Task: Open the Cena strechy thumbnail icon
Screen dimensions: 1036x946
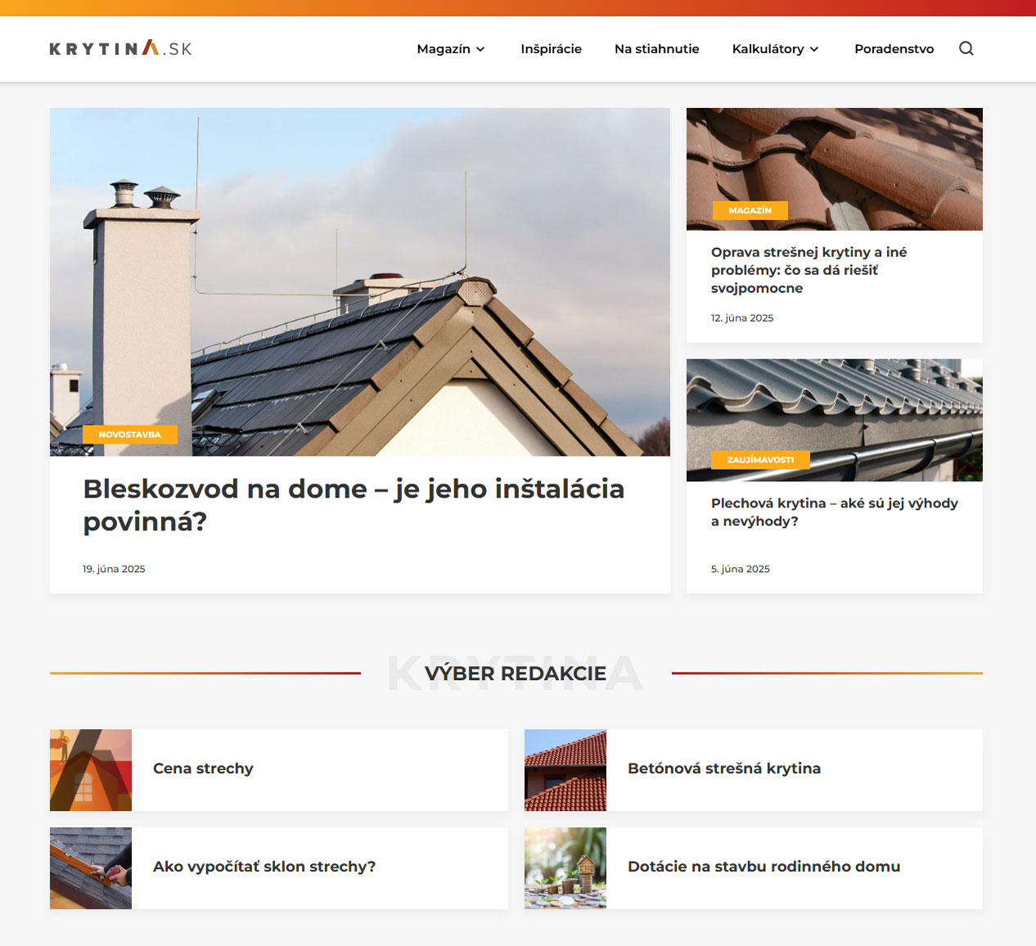Action: (91, 770)
